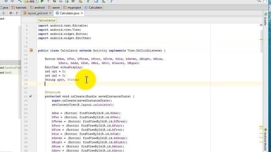Click 'bCancel' in the Button declaration
Image resolution: width=271 pixels, height=152 pixels.
(x=118, y=63)
